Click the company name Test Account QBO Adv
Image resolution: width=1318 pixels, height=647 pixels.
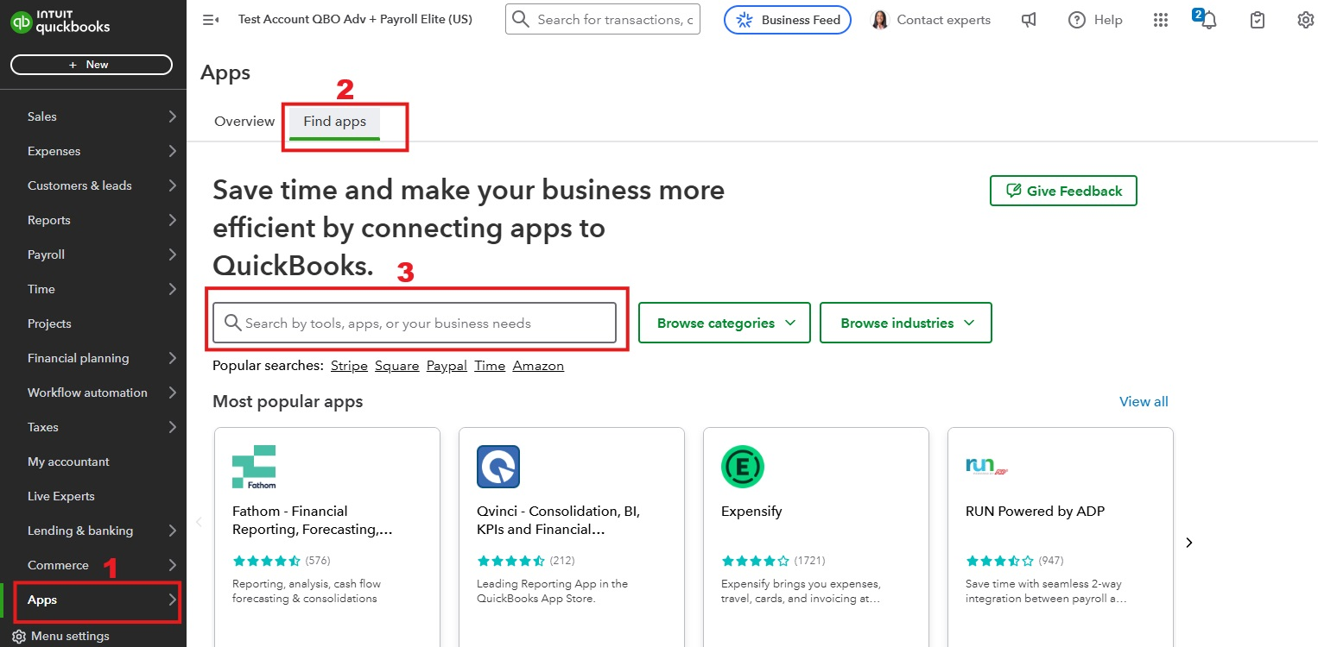[x=355, y=19]
